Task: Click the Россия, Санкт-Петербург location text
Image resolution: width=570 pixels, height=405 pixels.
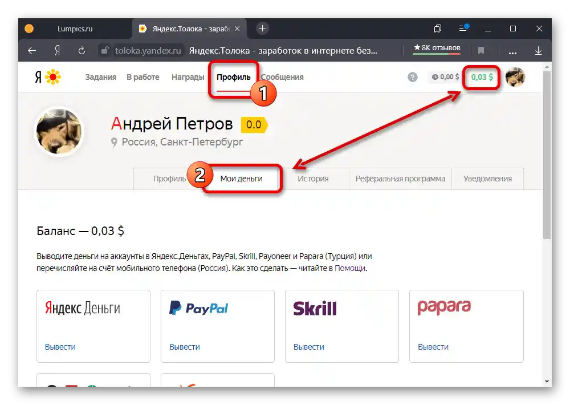Action: click(182, 142)
